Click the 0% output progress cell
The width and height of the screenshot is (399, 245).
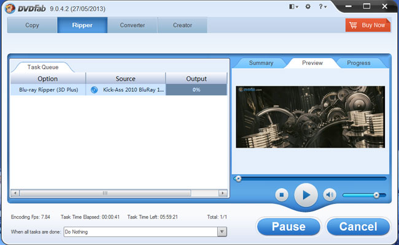[196, 89]
